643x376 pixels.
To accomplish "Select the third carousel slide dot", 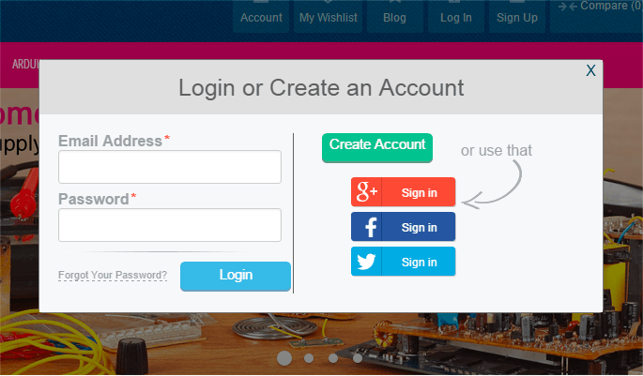I will [x=333, y=358].
